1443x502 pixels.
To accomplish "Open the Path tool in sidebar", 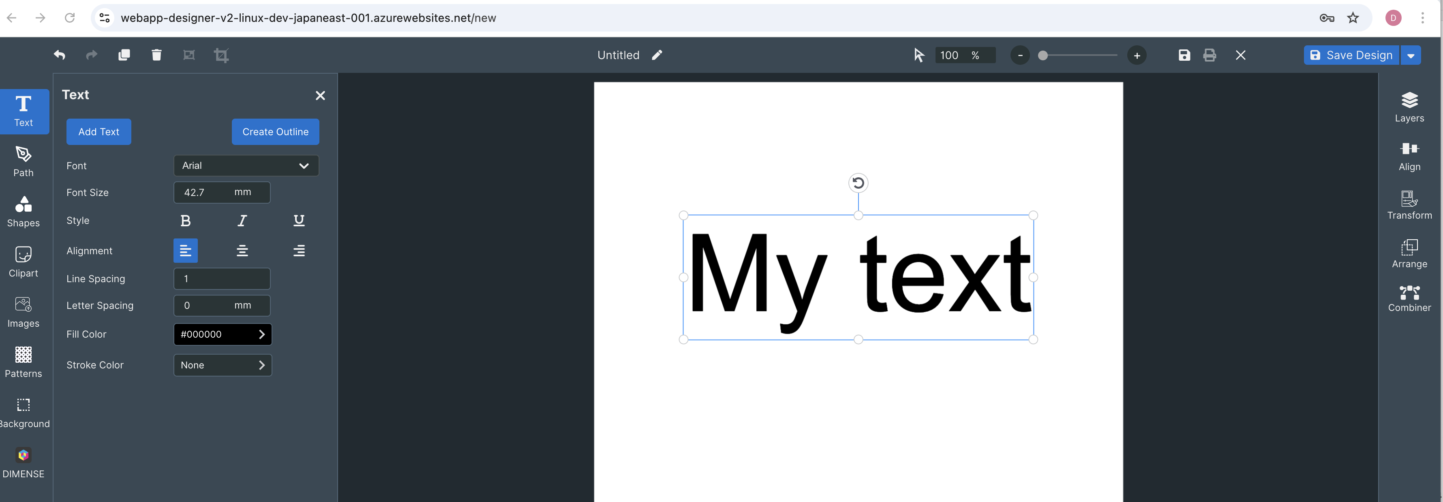I will (x=24, y=162).
